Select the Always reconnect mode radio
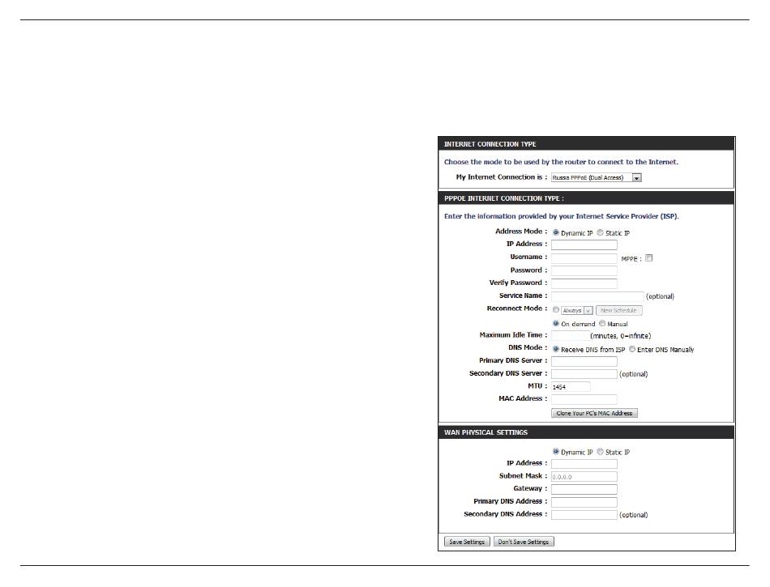The image size is (770, 587). [x=556, y=310]
